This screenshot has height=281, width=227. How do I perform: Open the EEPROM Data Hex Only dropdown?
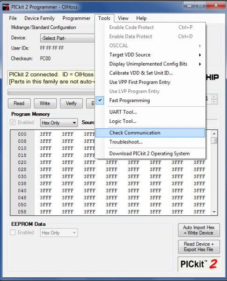click(59, 233)
